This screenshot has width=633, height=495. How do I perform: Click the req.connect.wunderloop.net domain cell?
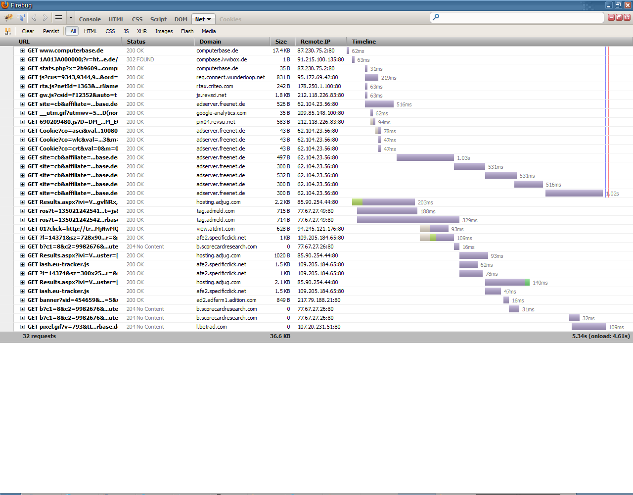point(231,77)
